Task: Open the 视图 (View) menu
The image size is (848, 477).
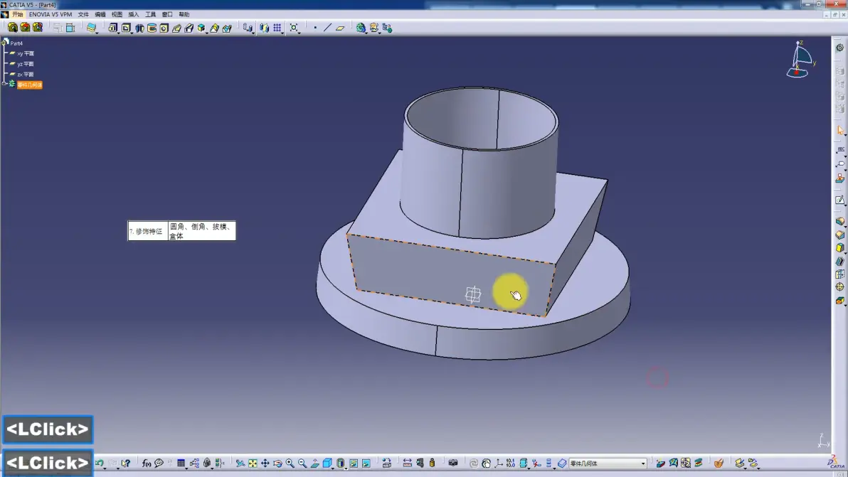Action: point(117,15)
